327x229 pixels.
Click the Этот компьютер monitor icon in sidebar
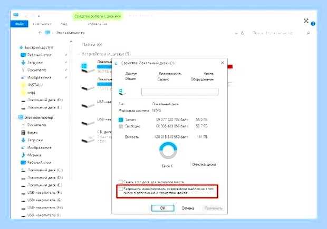click(x=21, y=117)
